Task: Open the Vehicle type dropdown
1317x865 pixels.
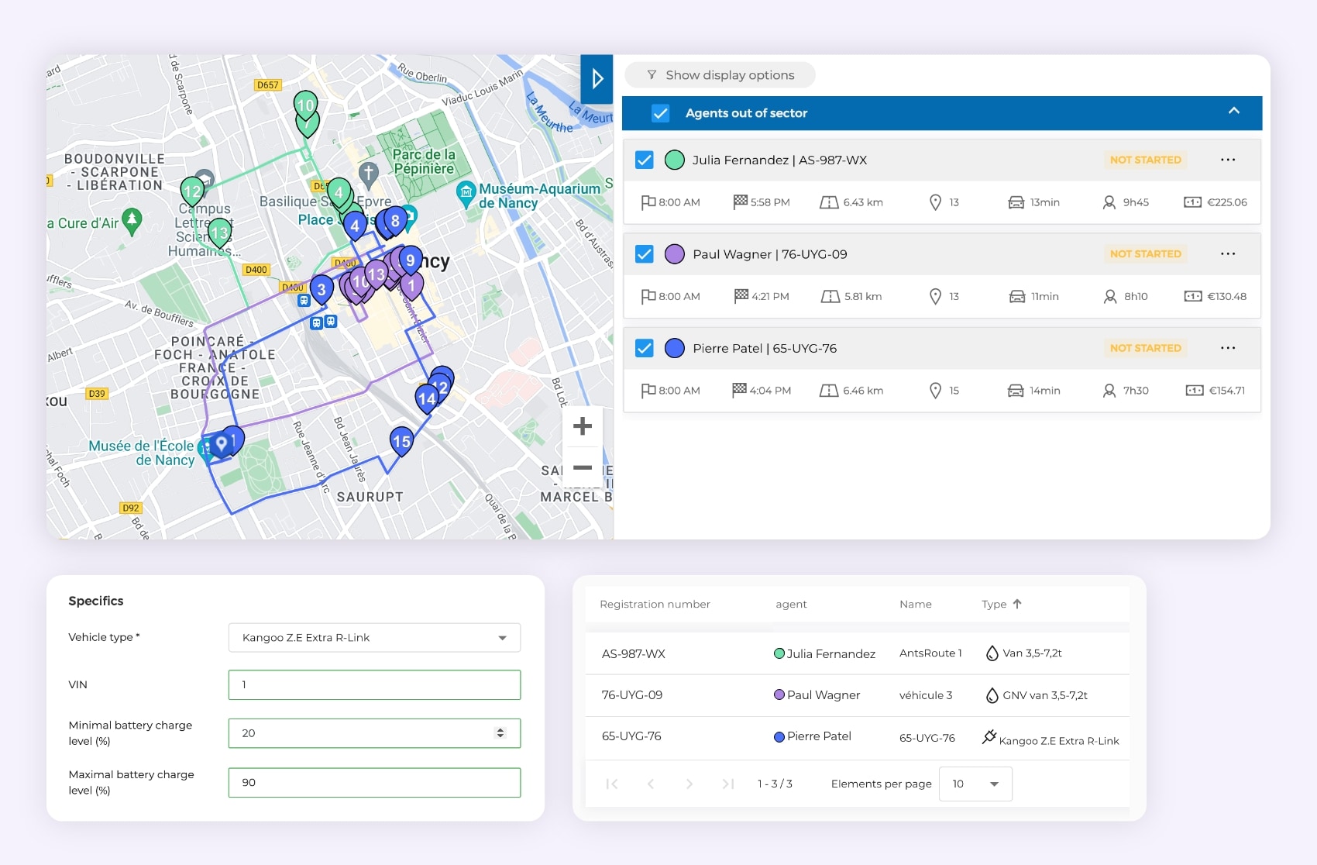Action: 504,637
